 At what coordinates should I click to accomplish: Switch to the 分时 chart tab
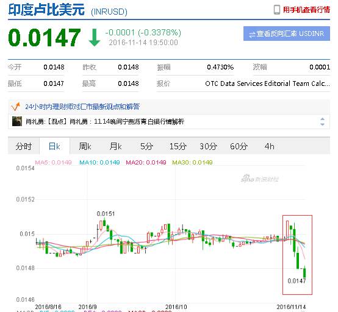pos(24,146)
